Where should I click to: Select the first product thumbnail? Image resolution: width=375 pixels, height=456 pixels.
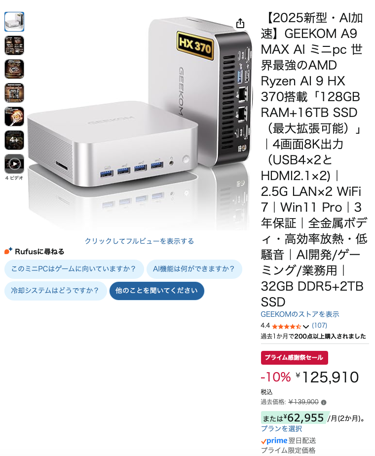point(14,22)
